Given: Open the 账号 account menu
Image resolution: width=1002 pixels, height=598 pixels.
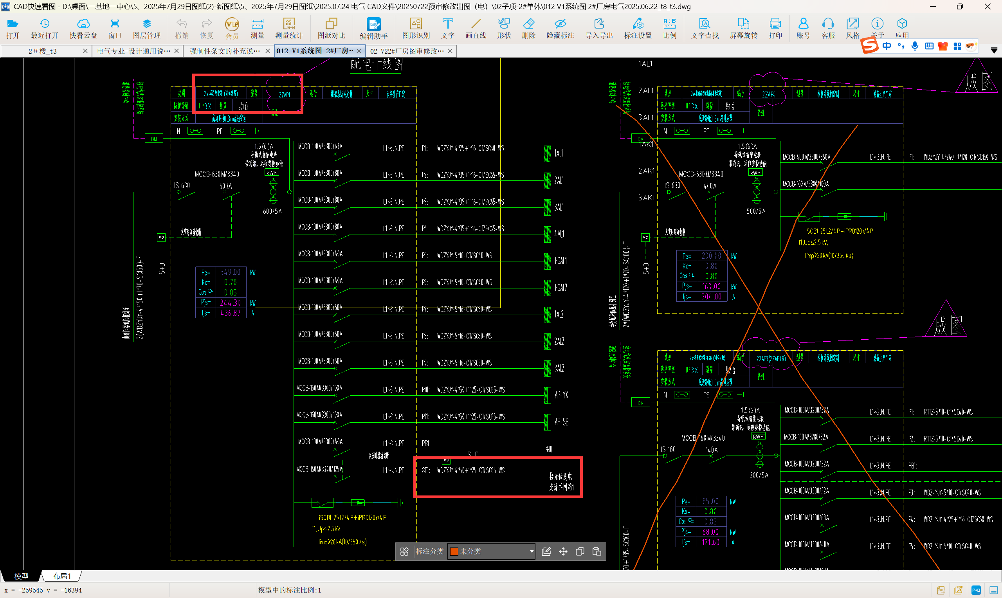Looking at the screenshot, I should [x=804, y=28].
